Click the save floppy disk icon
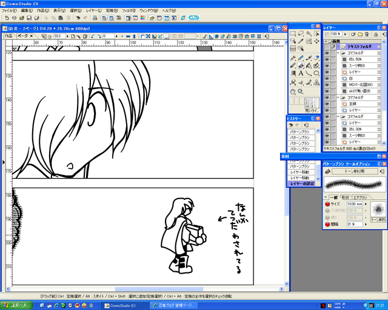The width and height of the screenshot is (388, 310). point(29,18)
